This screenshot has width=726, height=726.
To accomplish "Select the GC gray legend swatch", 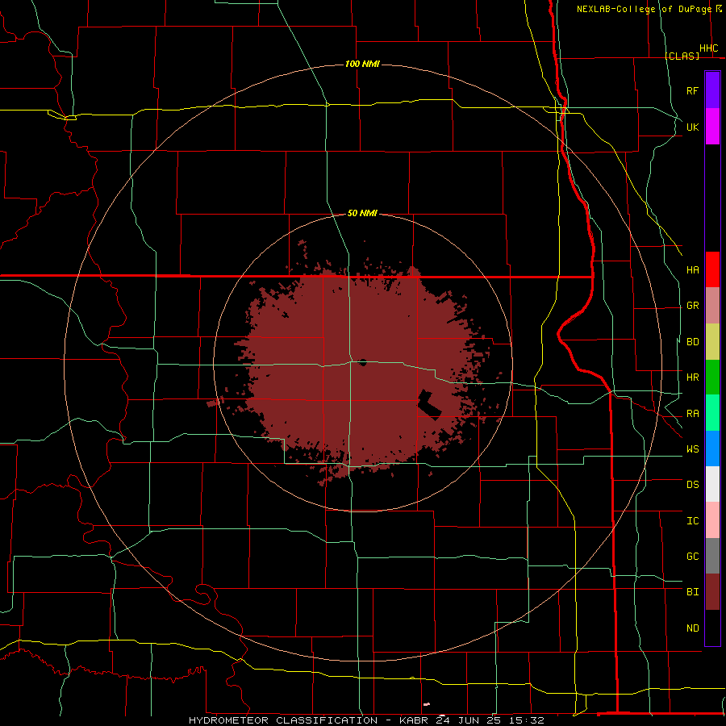I will tap(712, 556).
